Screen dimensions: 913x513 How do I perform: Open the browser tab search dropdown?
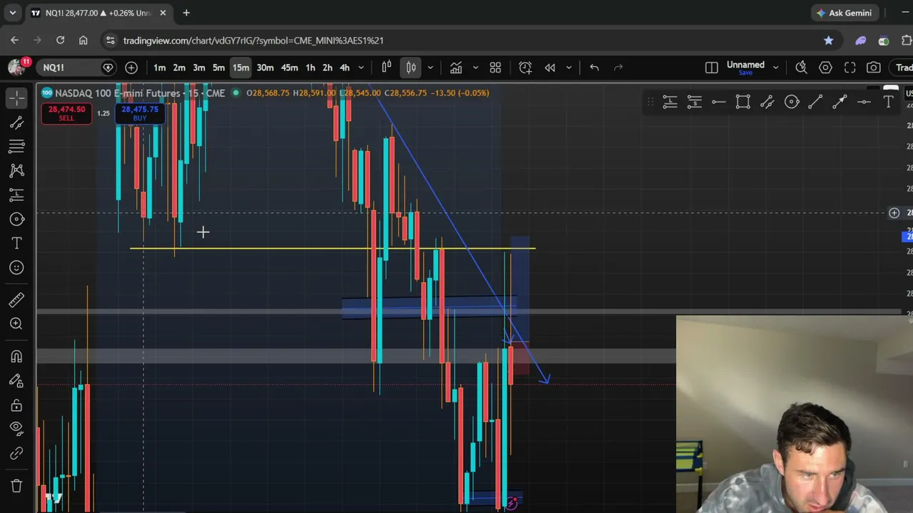coord(12,13)
